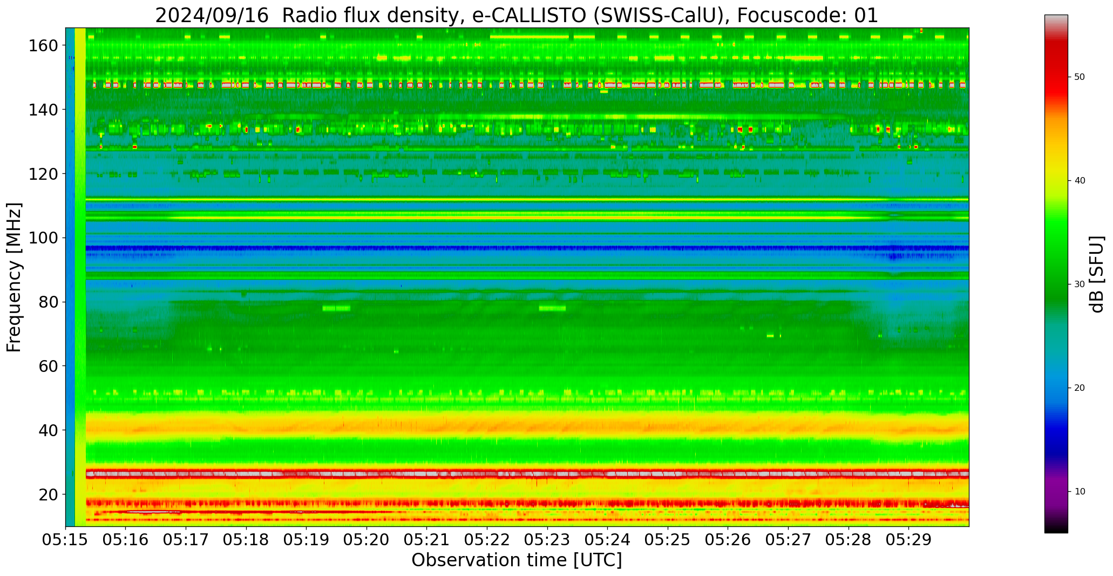Click the 40 frequency tick label
Viewport: 1113px width, 576px height.
point(49,430)
